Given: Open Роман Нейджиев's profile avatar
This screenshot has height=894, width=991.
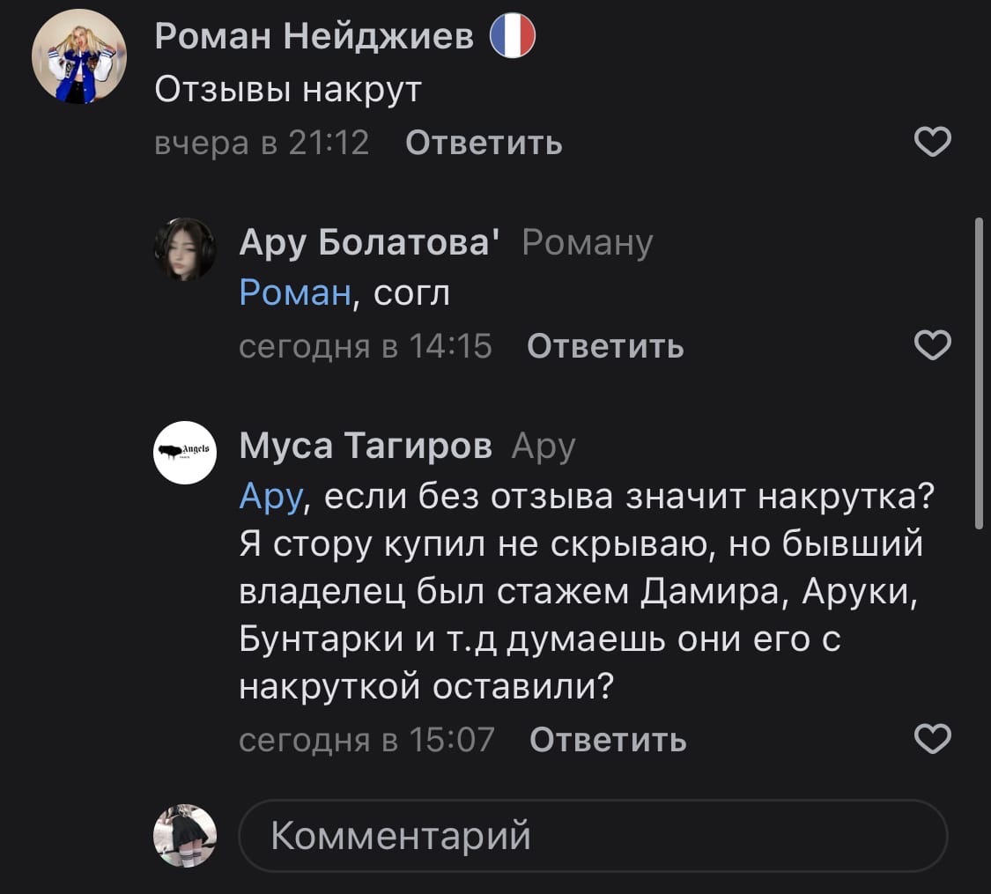Looking at the screenshot, I should click(79, 57).
